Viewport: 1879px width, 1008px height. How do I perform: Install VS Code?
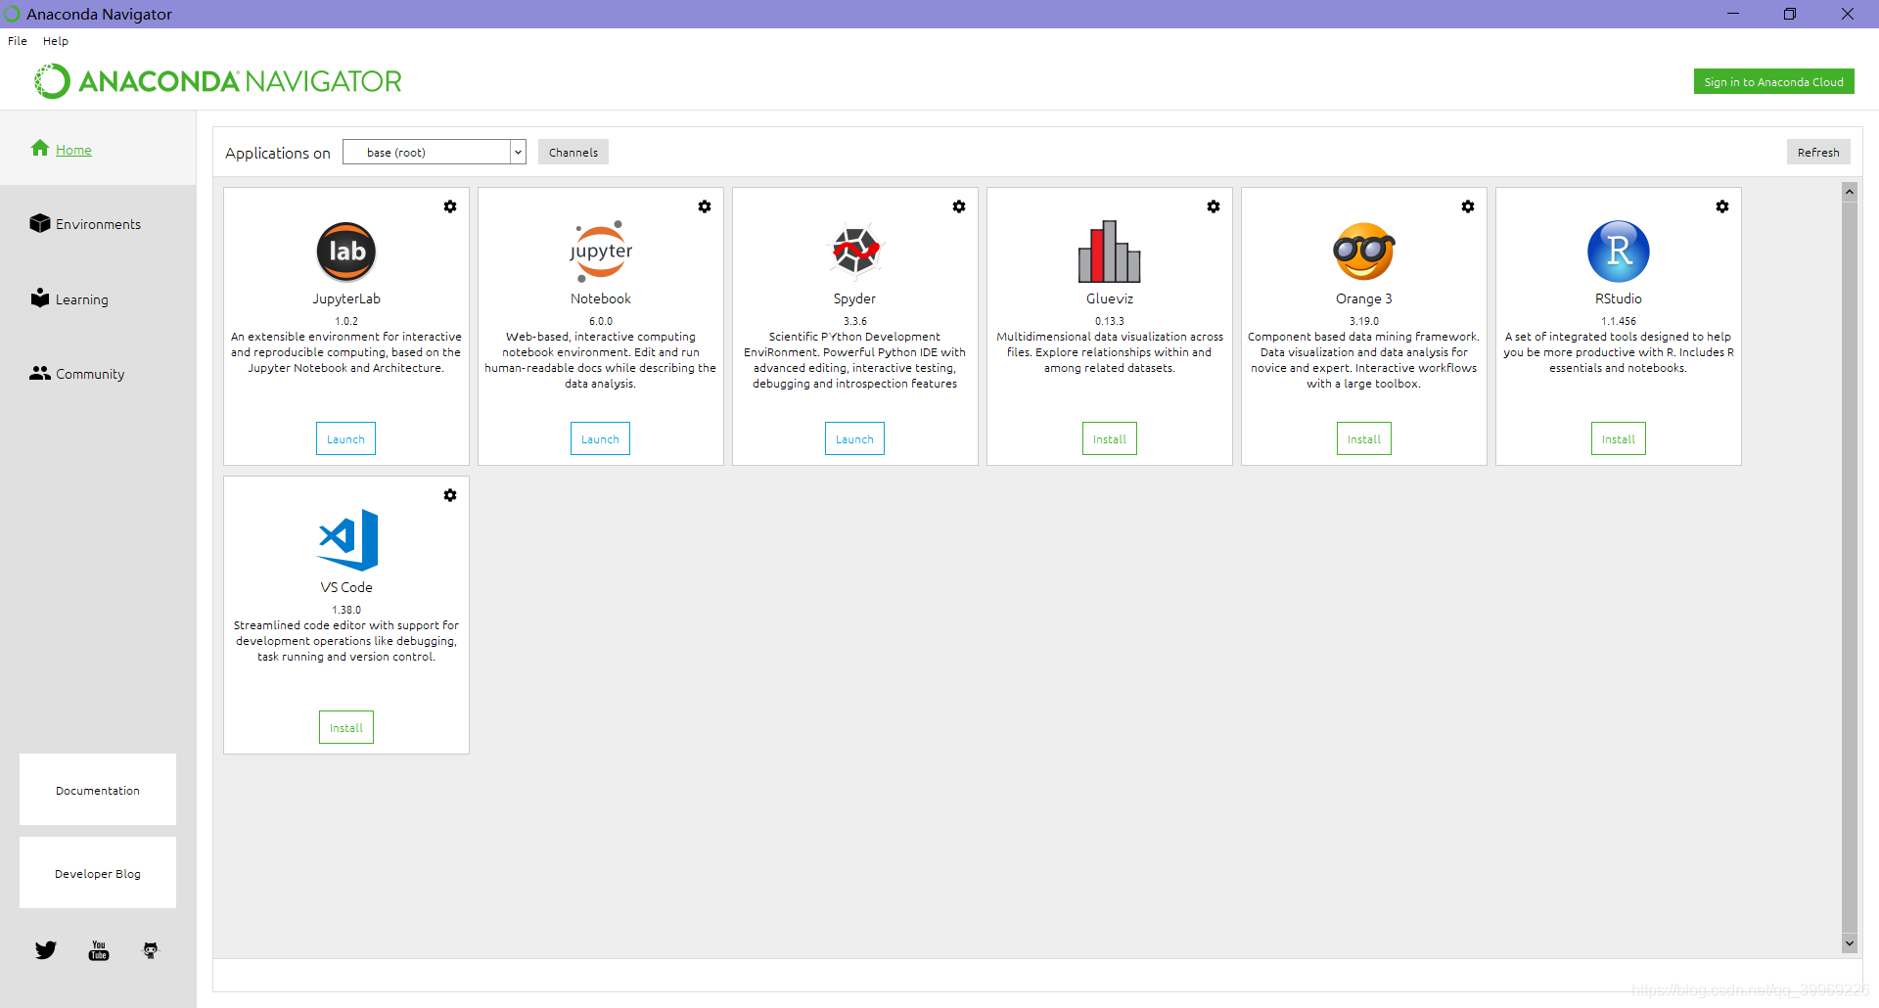(346, 728)
